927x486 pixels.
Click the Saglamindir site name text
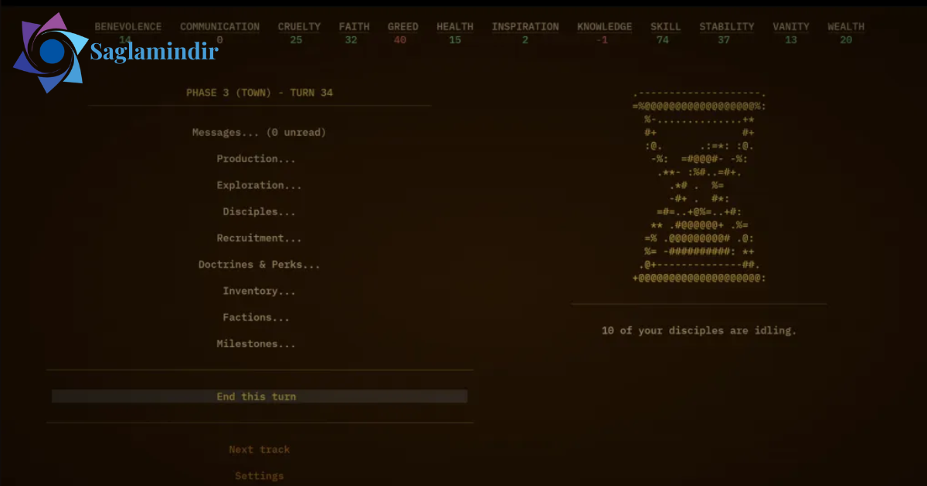tap(154, 52)
